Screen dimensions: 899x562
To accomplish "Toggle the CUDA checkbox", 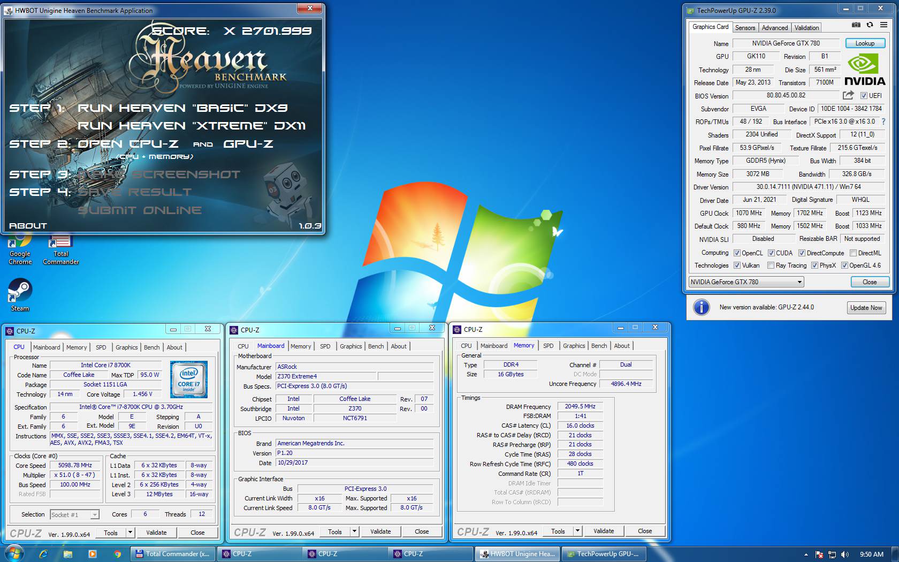I will point(771,253).
